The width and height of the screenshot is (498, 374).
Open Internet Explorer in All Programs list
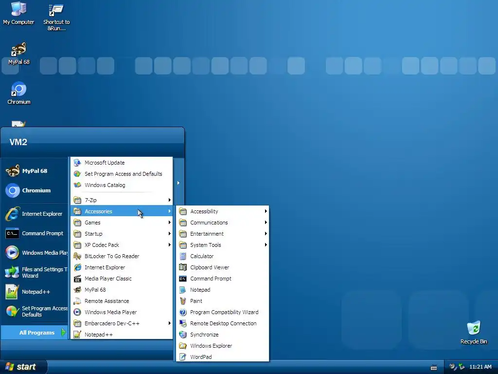122,267
